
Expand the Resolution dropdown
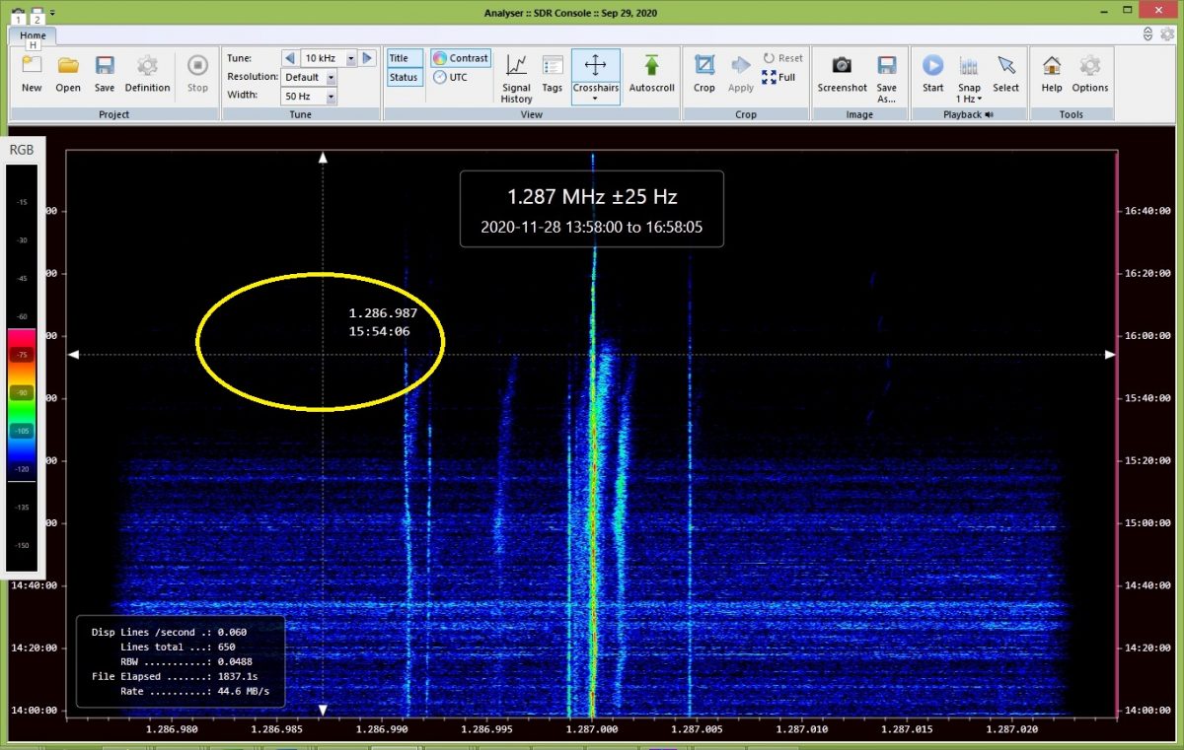331,77
